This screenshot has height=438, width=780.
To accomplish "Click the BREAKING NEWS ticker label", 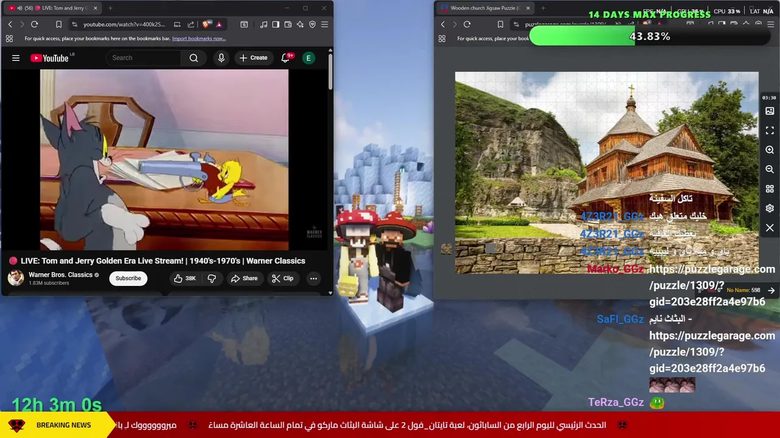I will [63, 425].
